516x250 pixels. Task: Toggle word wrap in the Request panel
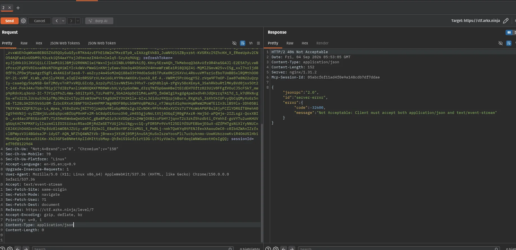[242, 43]
